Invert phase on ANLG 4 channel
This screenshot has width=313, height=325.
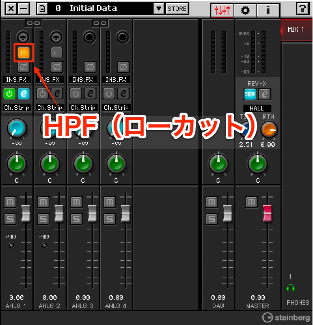pyautogui.click(x=123, y=67)
